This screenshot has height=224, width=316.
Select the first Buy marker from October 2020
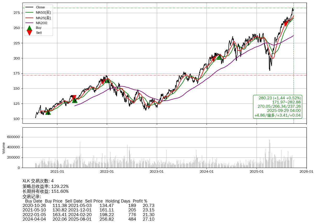pyautogui.click(x=48, y=112)
